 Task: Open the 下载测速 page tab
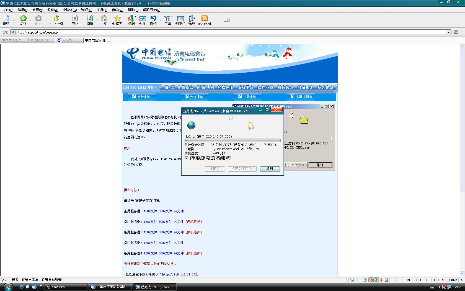(x=247, y=97)
